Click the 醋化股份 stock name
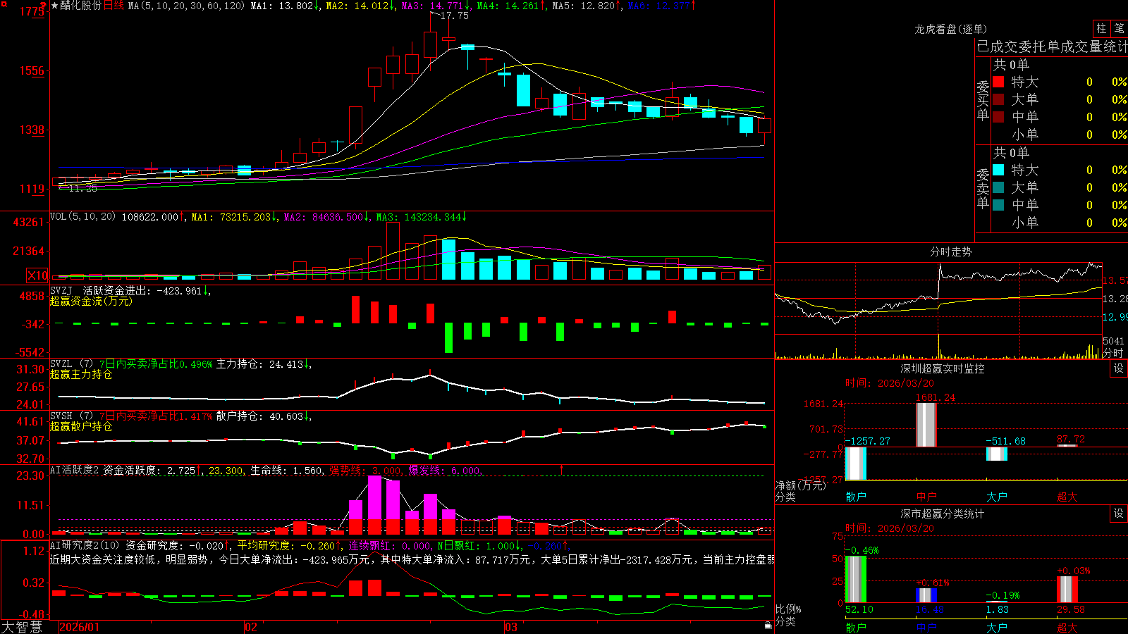The image size is (1128, 634). point(80,6)
